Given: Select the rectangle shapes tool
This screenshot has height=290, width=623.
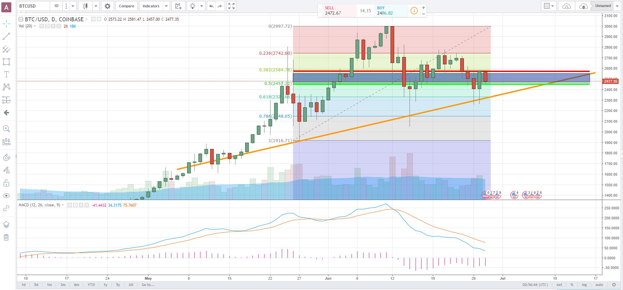Looking at the screenshot, I should click(x=6, y=62).
